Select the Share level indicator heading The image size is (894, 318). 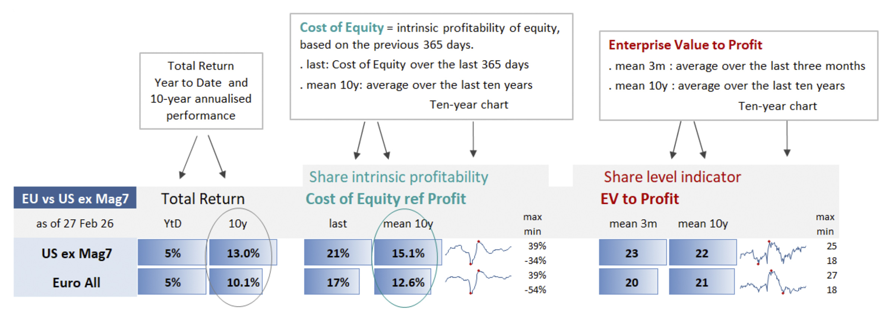[x=672, y=177]
